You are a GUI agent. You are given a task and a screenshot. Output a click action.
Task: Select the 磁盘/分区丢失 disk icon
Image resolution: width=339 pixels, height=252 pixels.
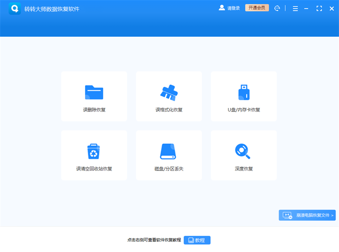coord(169,150)
